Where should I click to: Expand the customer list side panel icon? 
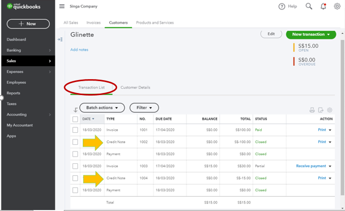coord(60,39)
